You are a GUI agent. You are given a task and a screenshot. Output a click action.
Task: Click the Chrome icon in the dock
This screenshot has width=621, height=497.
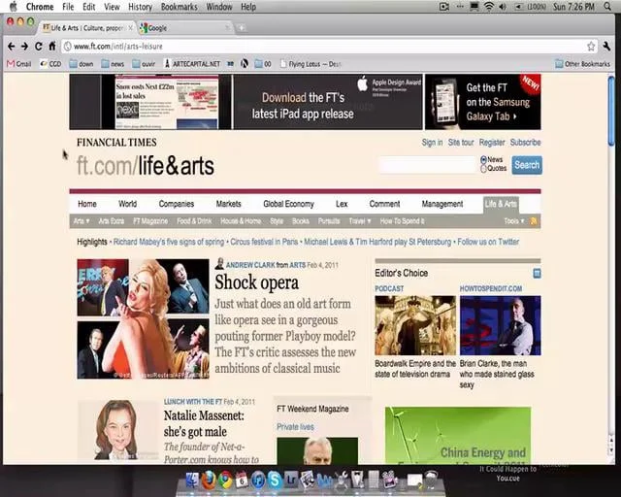coord(225,480)
